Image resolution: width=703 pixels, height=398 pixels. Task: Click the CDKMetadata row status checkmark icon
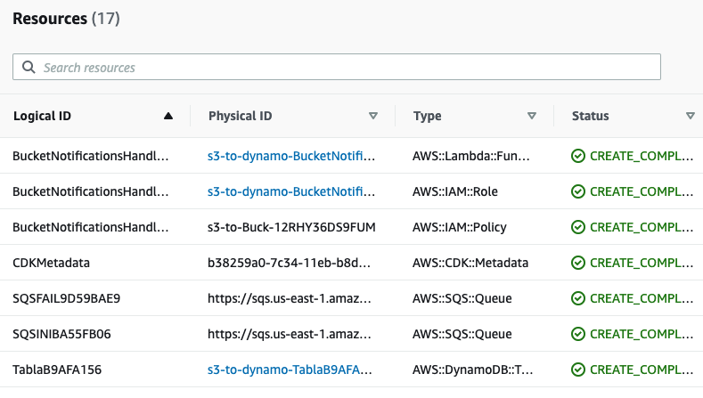[x=577, y=263]
